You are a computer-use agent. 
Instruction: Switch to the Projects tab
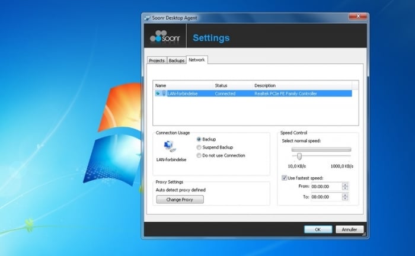[x=157, y=60]
